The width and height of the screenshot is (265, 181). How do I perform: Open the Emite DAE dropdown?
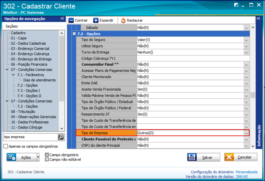click(246, 83)
